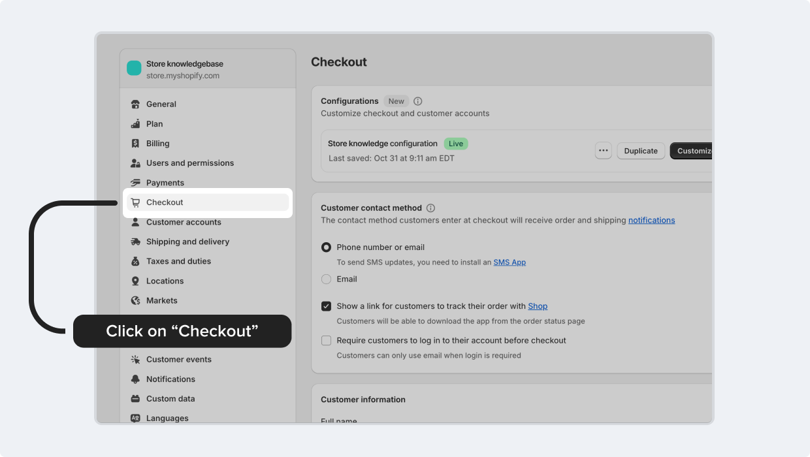This screenshot has width=810, height=457.
Task: Click the Shipping and delivery truck icon
Action: coord(135,242)
